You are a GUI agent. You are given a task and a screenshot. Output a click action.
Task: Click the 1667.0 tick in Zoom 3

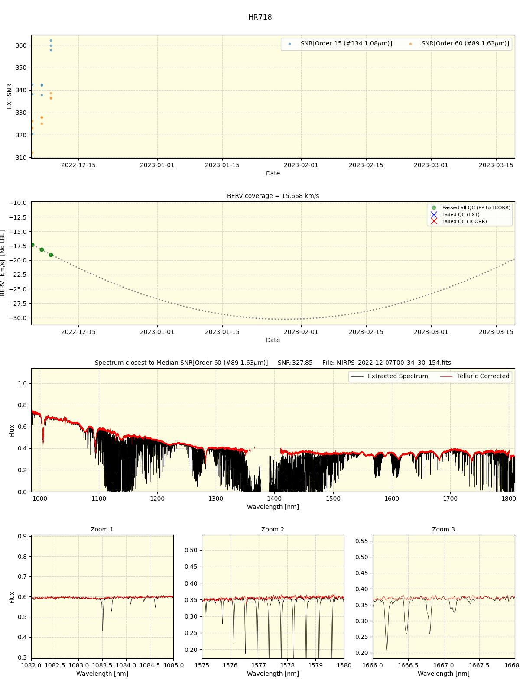444,666
